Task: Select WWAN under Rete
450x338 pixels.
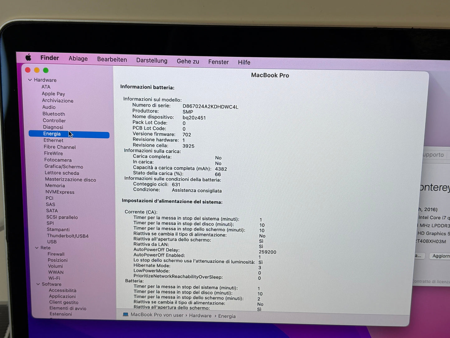Action: coord(56,272)
